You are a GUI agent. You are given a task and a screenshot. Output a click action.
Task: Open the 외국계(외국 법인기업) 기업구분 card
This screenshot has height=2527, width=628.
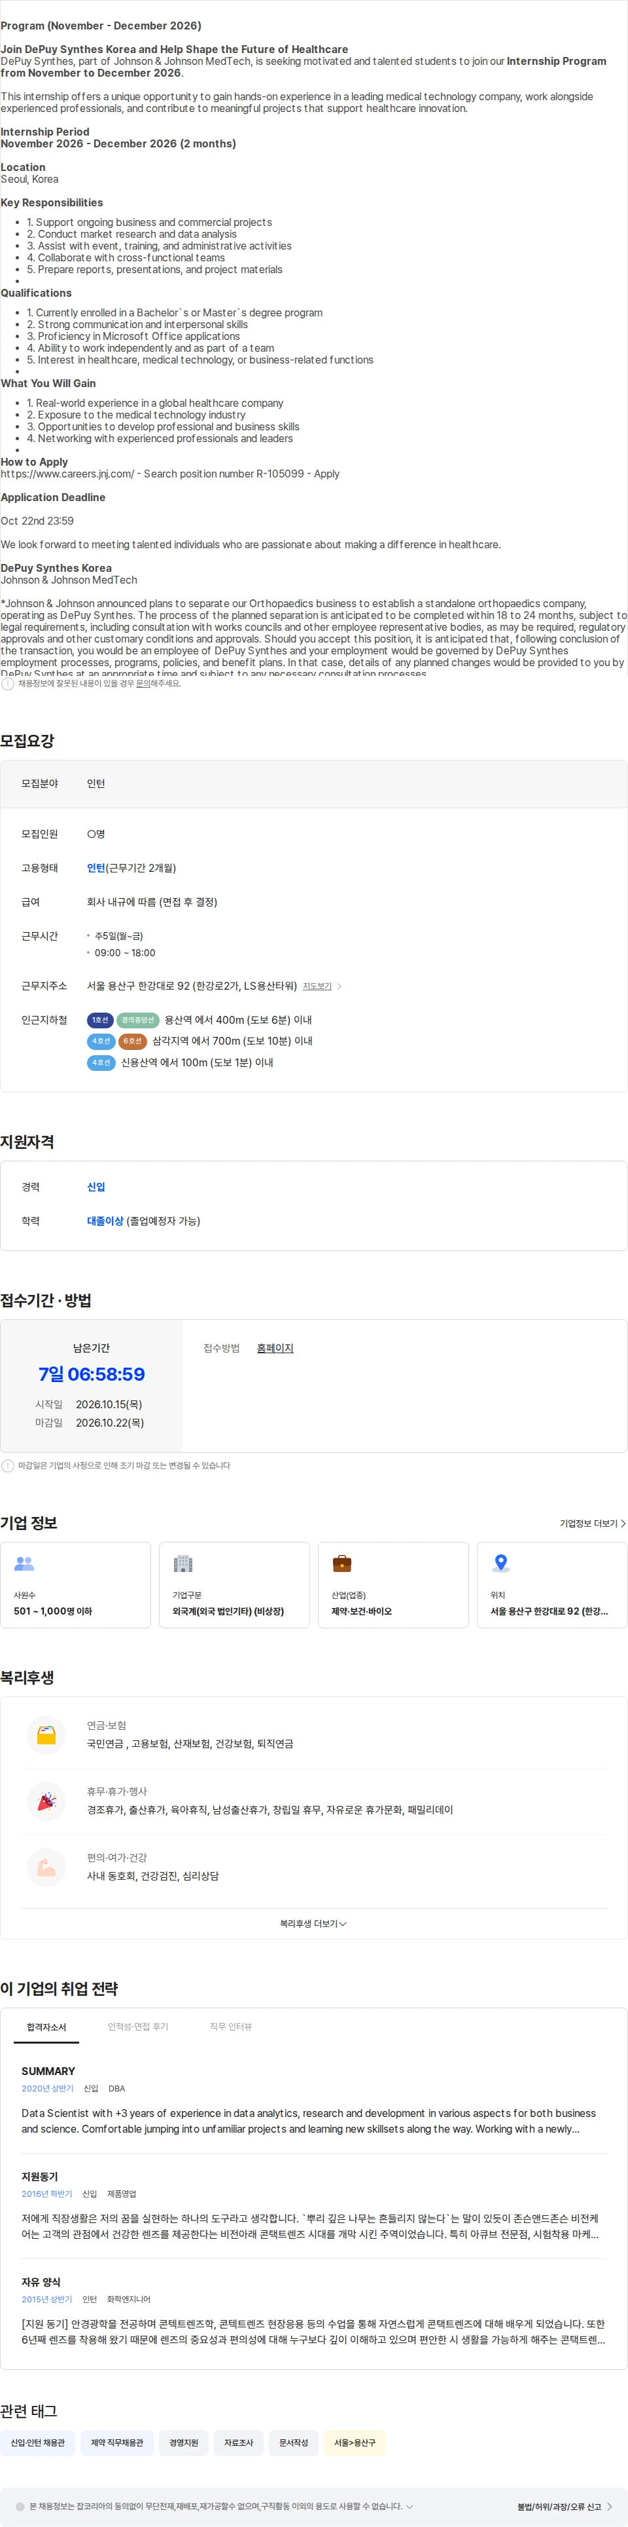tap(234, 1585)
